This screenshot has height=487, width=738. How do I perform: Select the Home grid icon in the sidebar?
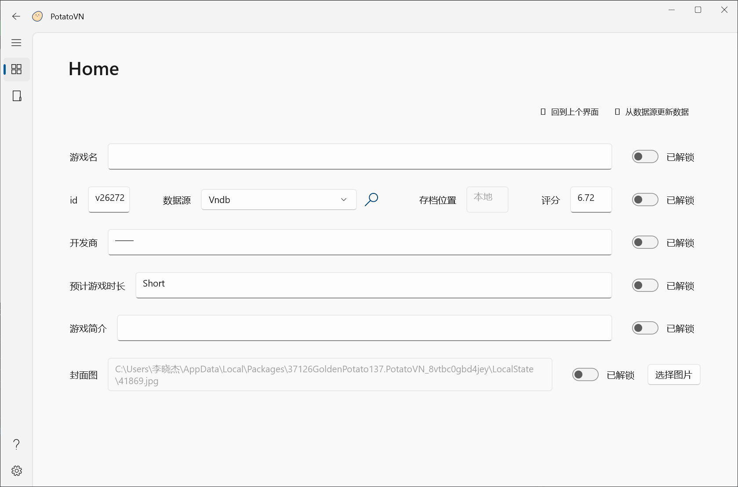[x=16, y=69]
